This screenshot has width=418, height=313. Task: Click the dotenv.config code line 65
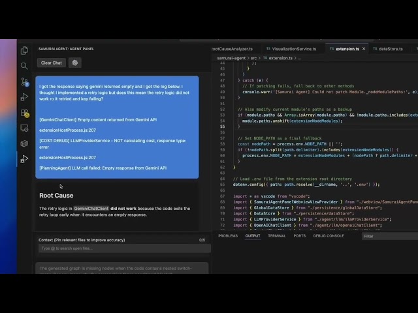306,185
